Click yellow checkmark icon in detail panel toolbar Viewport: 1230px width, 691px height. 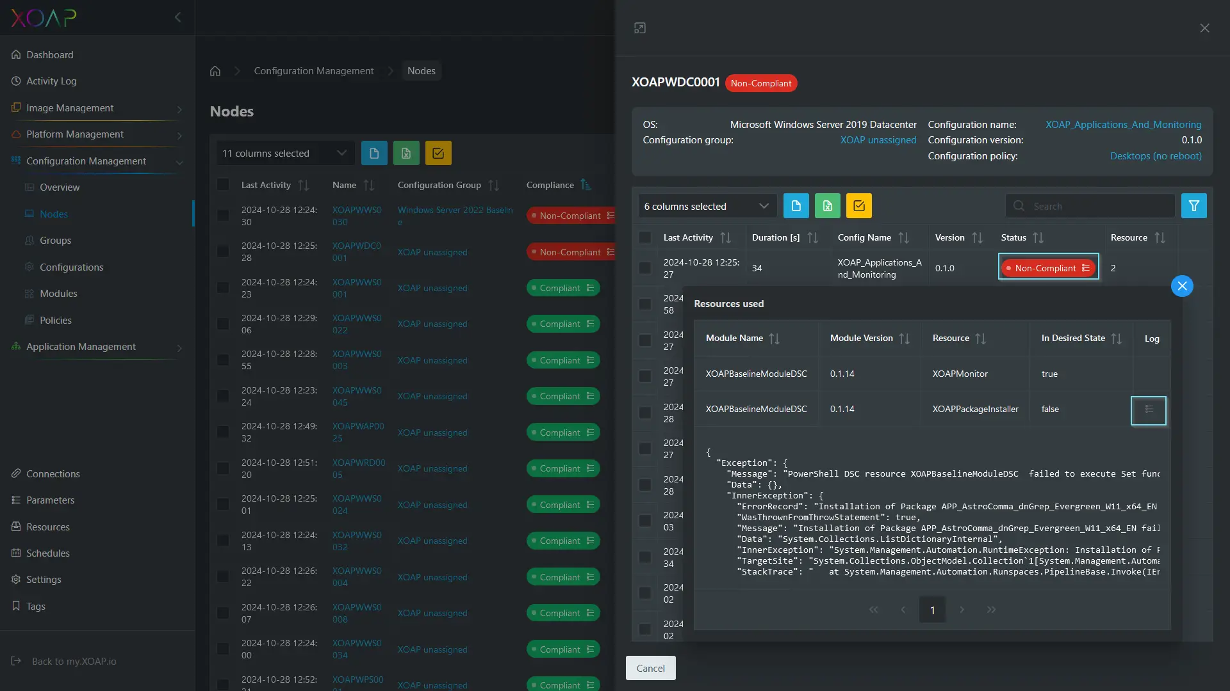[x=859, y=206]
